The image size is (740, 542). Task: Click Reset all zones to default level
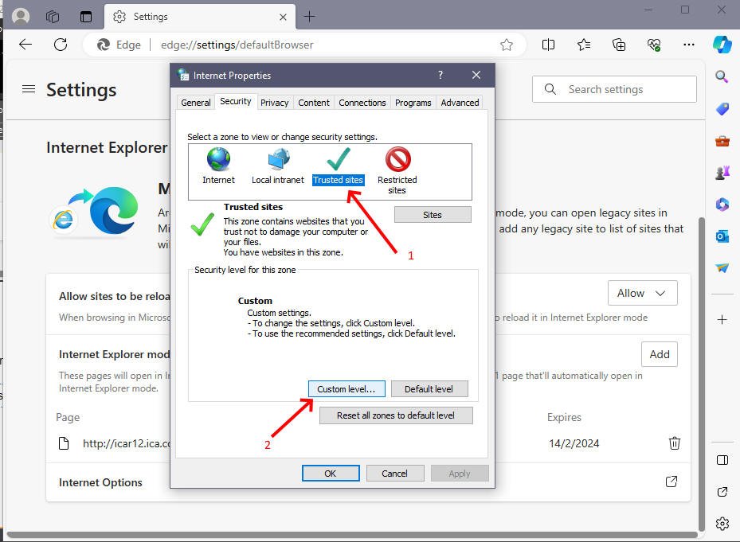(396, 415)
